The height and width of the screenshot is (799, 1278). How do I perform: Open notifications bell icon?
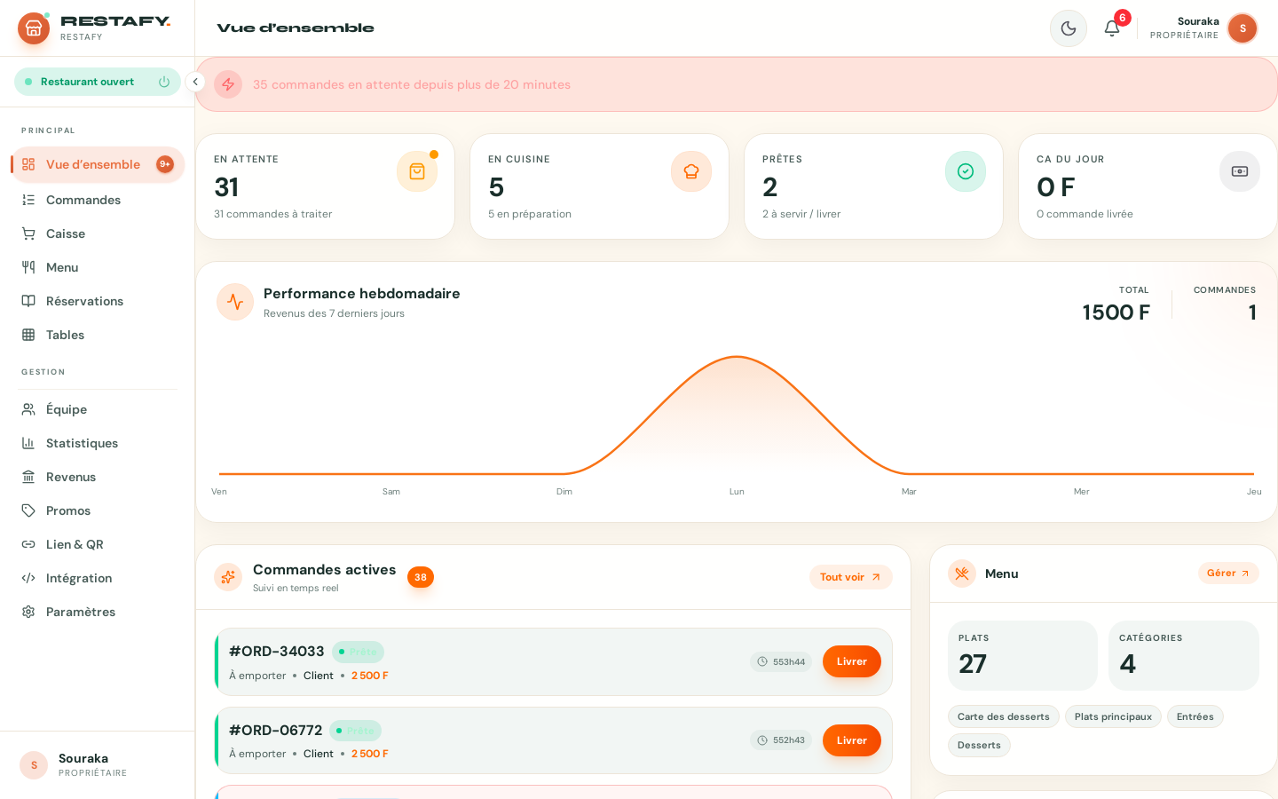1112,28
